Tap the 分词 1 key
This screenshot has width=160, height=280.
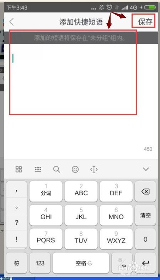[46, 191]
